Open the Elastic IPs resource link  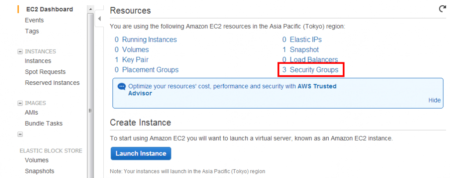(306, 40)
